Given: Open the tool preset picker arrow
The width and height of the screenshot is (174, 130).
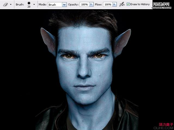Looking at the screenshot, I should pyautogui.click(x=11, y=5).
